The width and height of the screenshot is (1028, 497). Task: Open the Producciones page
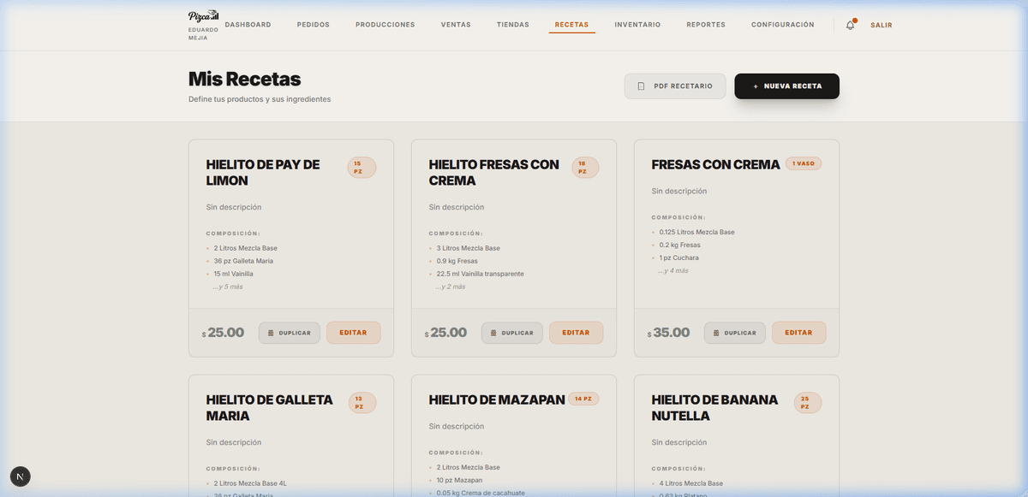click(x=385, y=25)
